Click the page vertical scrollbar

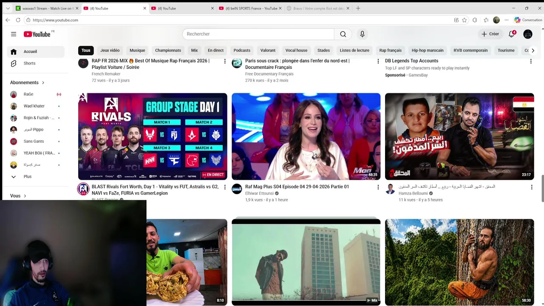(x=542, y=188)
